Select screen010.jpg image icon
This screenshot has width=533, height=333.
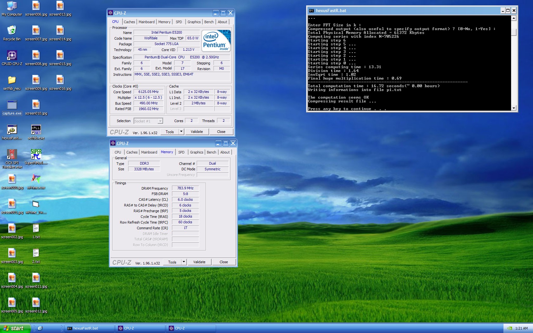tap(36, 108)
